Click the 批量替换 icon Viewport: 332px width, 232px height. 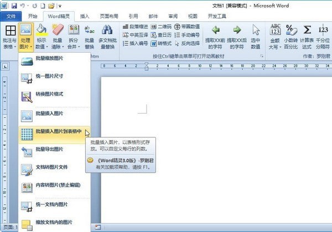click(x=89, y=37)
